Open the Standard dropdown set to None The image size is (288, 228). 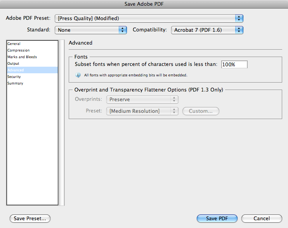(91, 30)
